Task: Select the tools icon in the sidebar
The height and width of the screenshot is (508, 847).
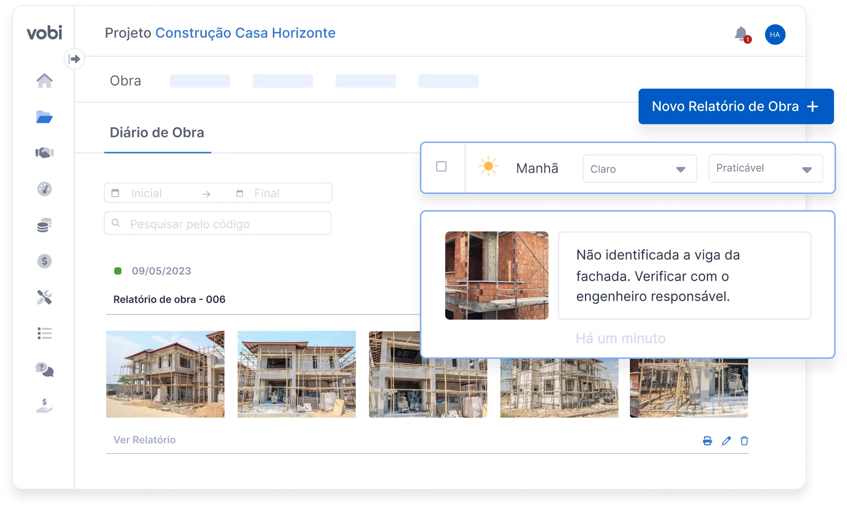Action: tap(44, 298)
